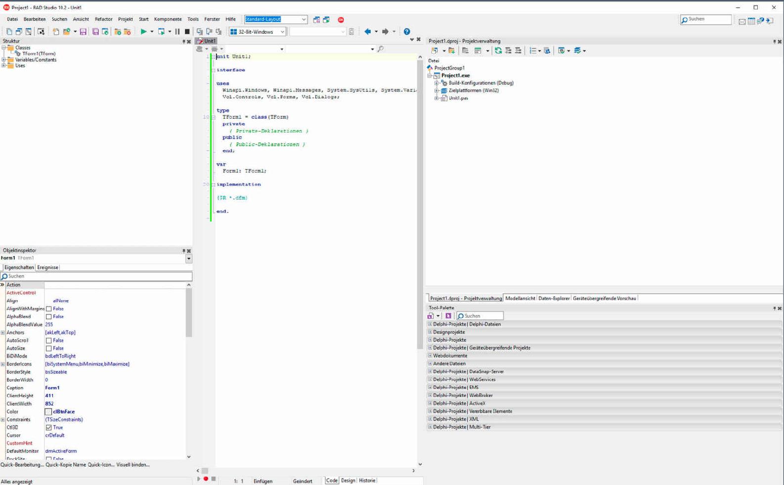
Task: Click the Run (green play) toolbar icon
Action: pos(143,32)
